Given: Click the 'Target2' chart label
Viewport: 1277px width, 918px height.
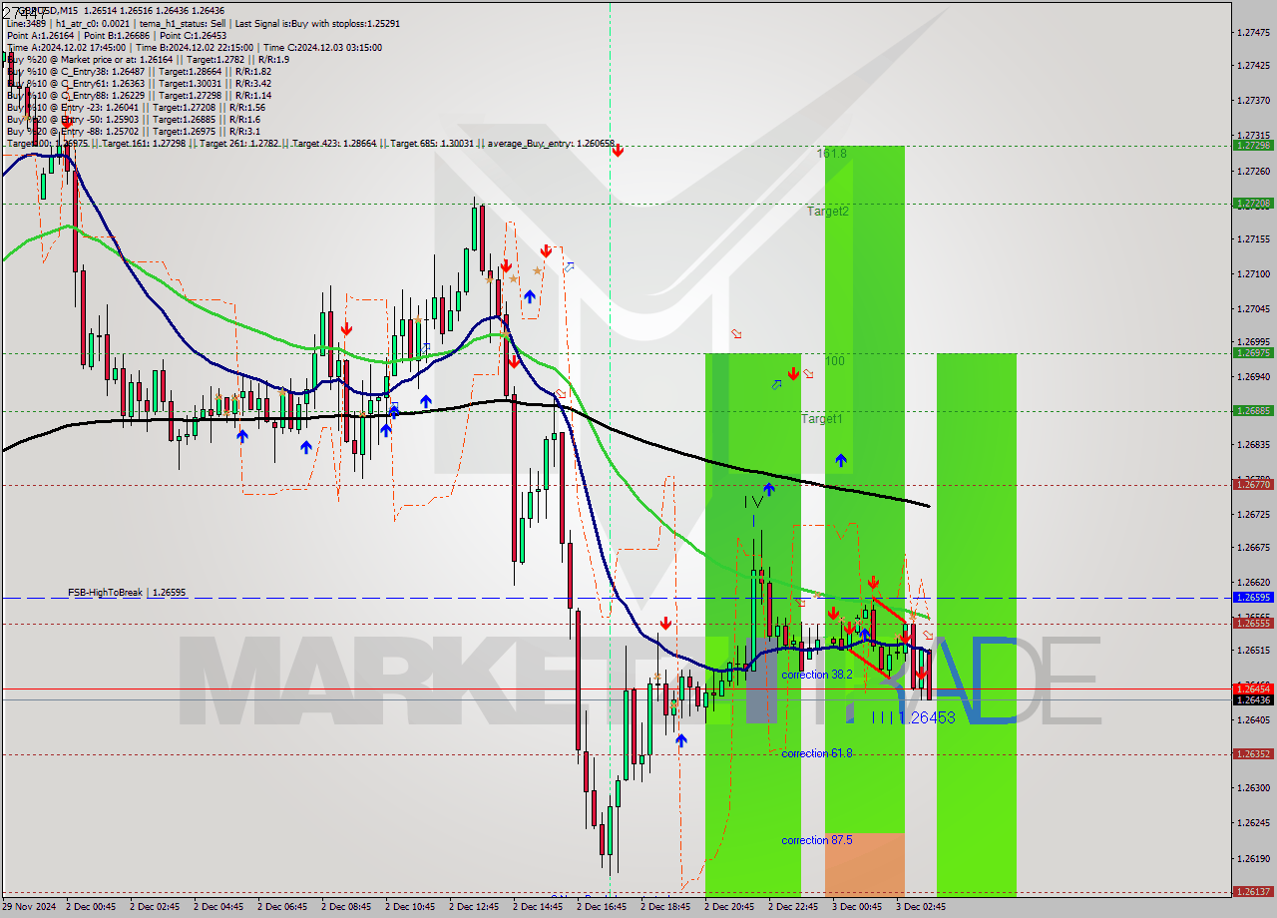Looking at the screenshot, I should (828, 212).
